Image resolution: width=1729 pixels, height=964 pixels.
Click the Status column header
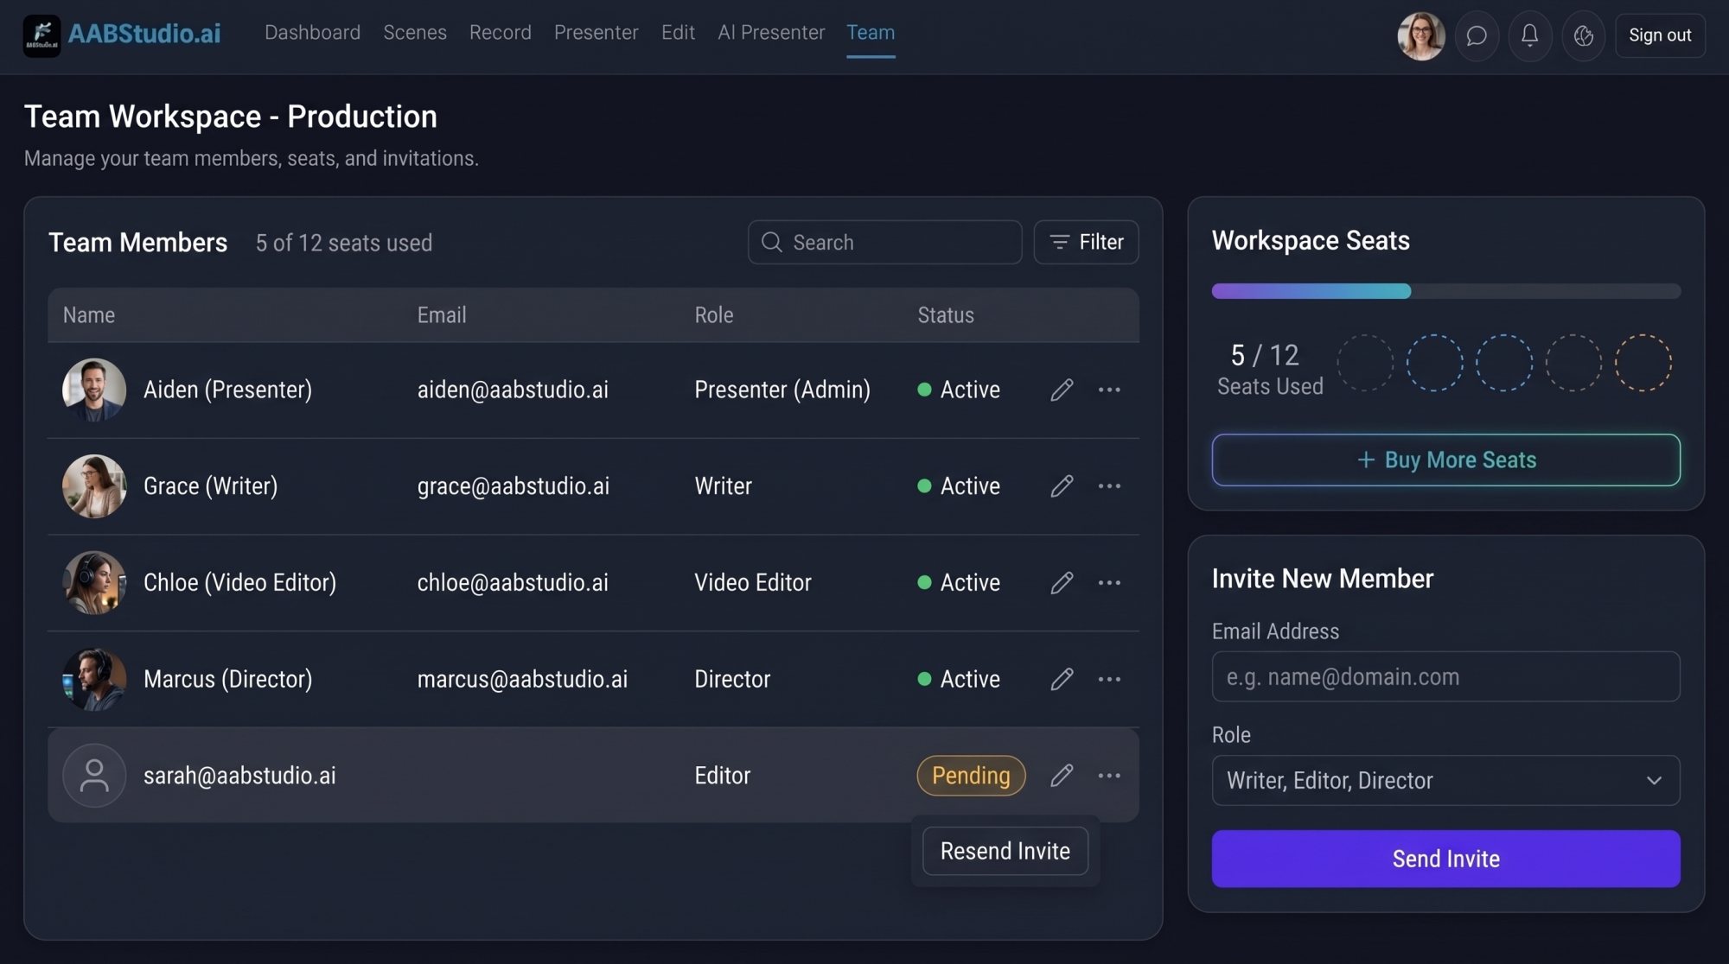click(x=946, y=315)
